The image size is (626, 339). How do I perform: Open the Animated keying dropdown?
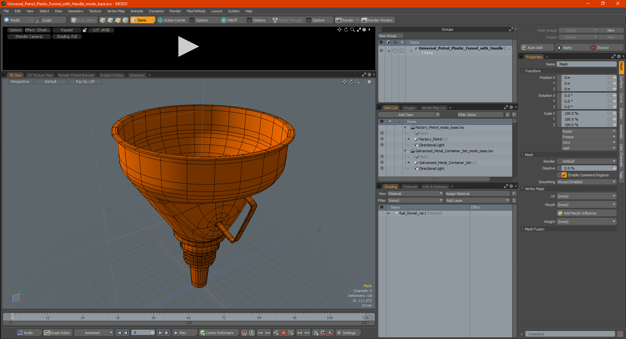pos(94,333)
